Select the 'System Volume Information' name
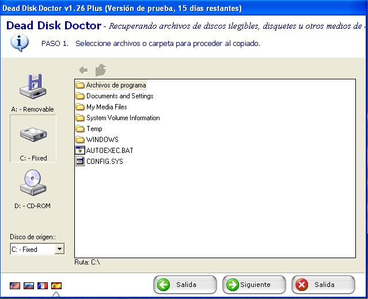The height and width of the screenshot is (299, 368). tap(123, 118)
